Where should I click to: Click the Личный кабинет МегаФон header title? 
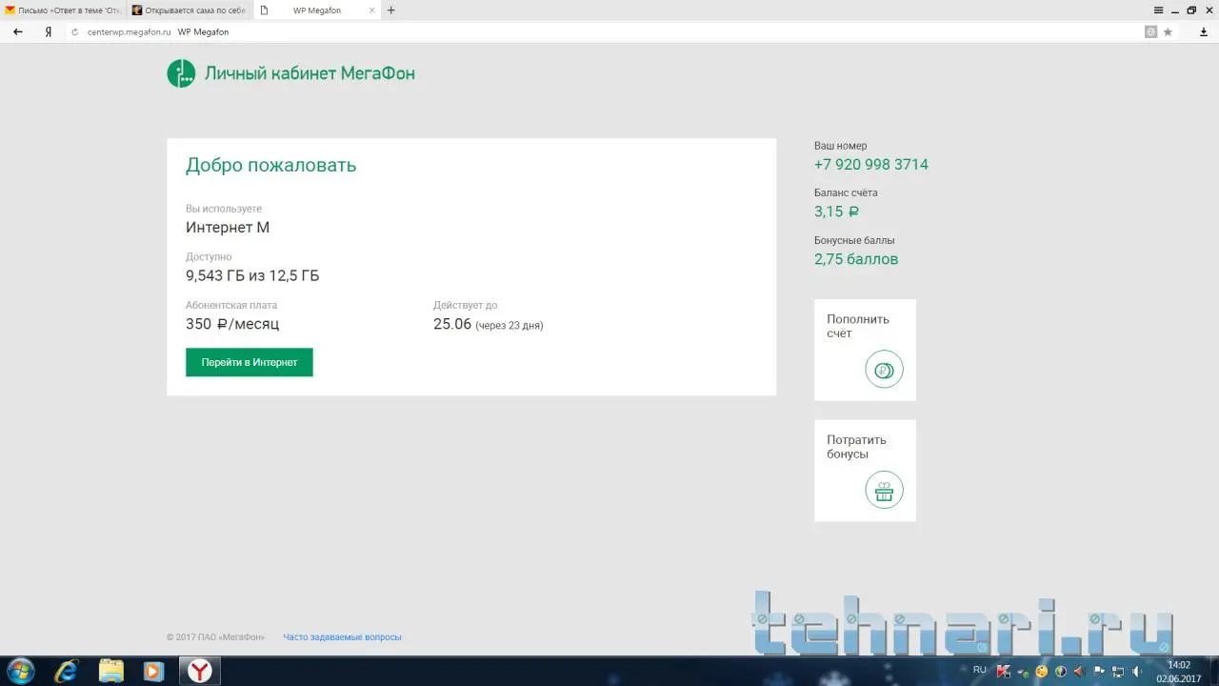(310, 73)
